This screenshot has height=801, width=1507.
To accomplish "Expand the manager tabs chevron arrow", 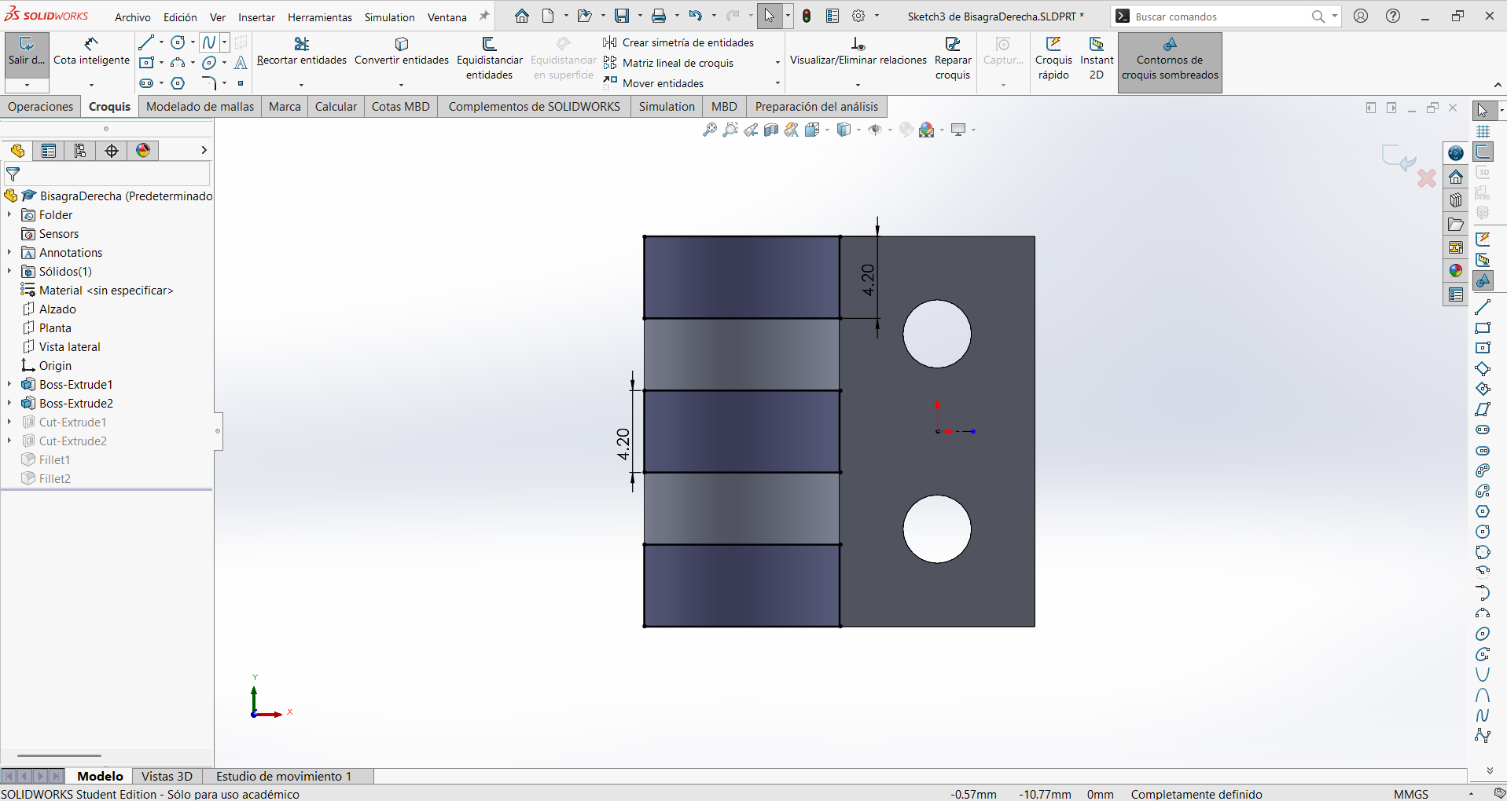I will pos(204,150).
